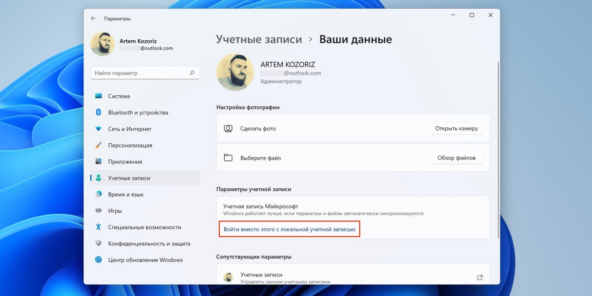
Task: Click the back arrow in Параметры
Action: point(92,18)
